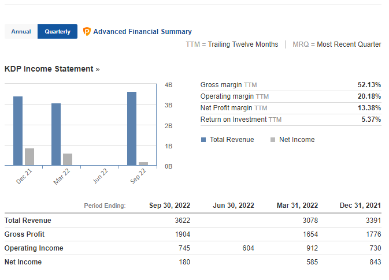This screenshot has width=389, height=280.
Task: Click the Net Income legend swatch
Action: coord(273,140)
